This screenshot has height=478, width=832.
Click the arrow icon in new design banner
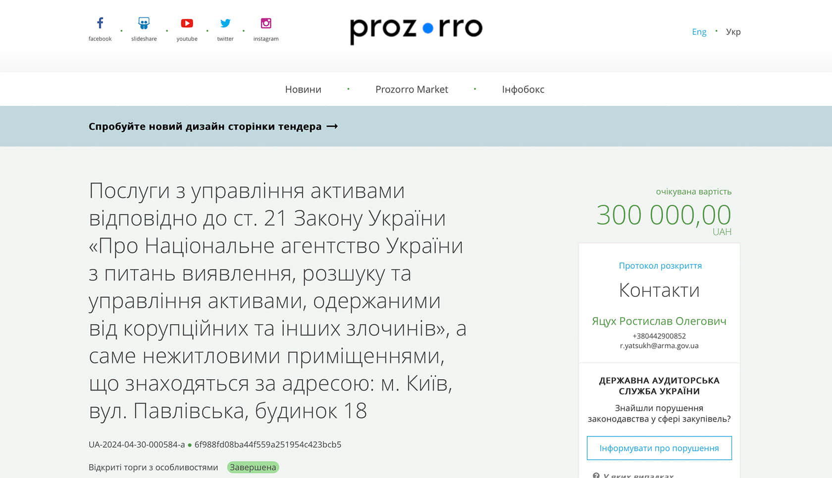[332, 127]
